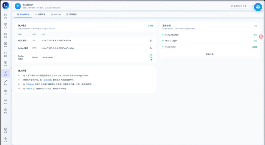265x145 pixels.
Task: Click the URL http://127.0.0.1:3301/api/bridge
Action: [58, 48]
